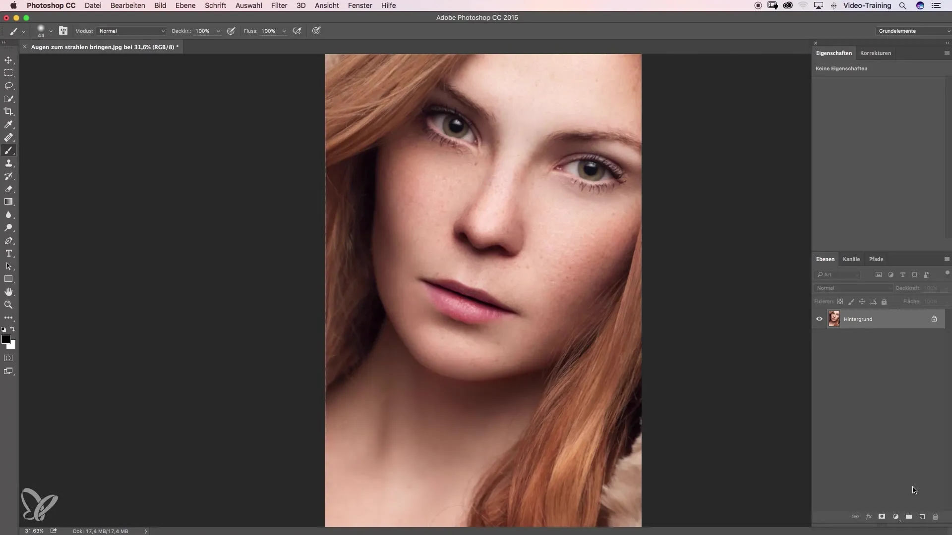Select the Path Selection tool
The height and width of the screenshot is (535, 952).
point(8,266)
